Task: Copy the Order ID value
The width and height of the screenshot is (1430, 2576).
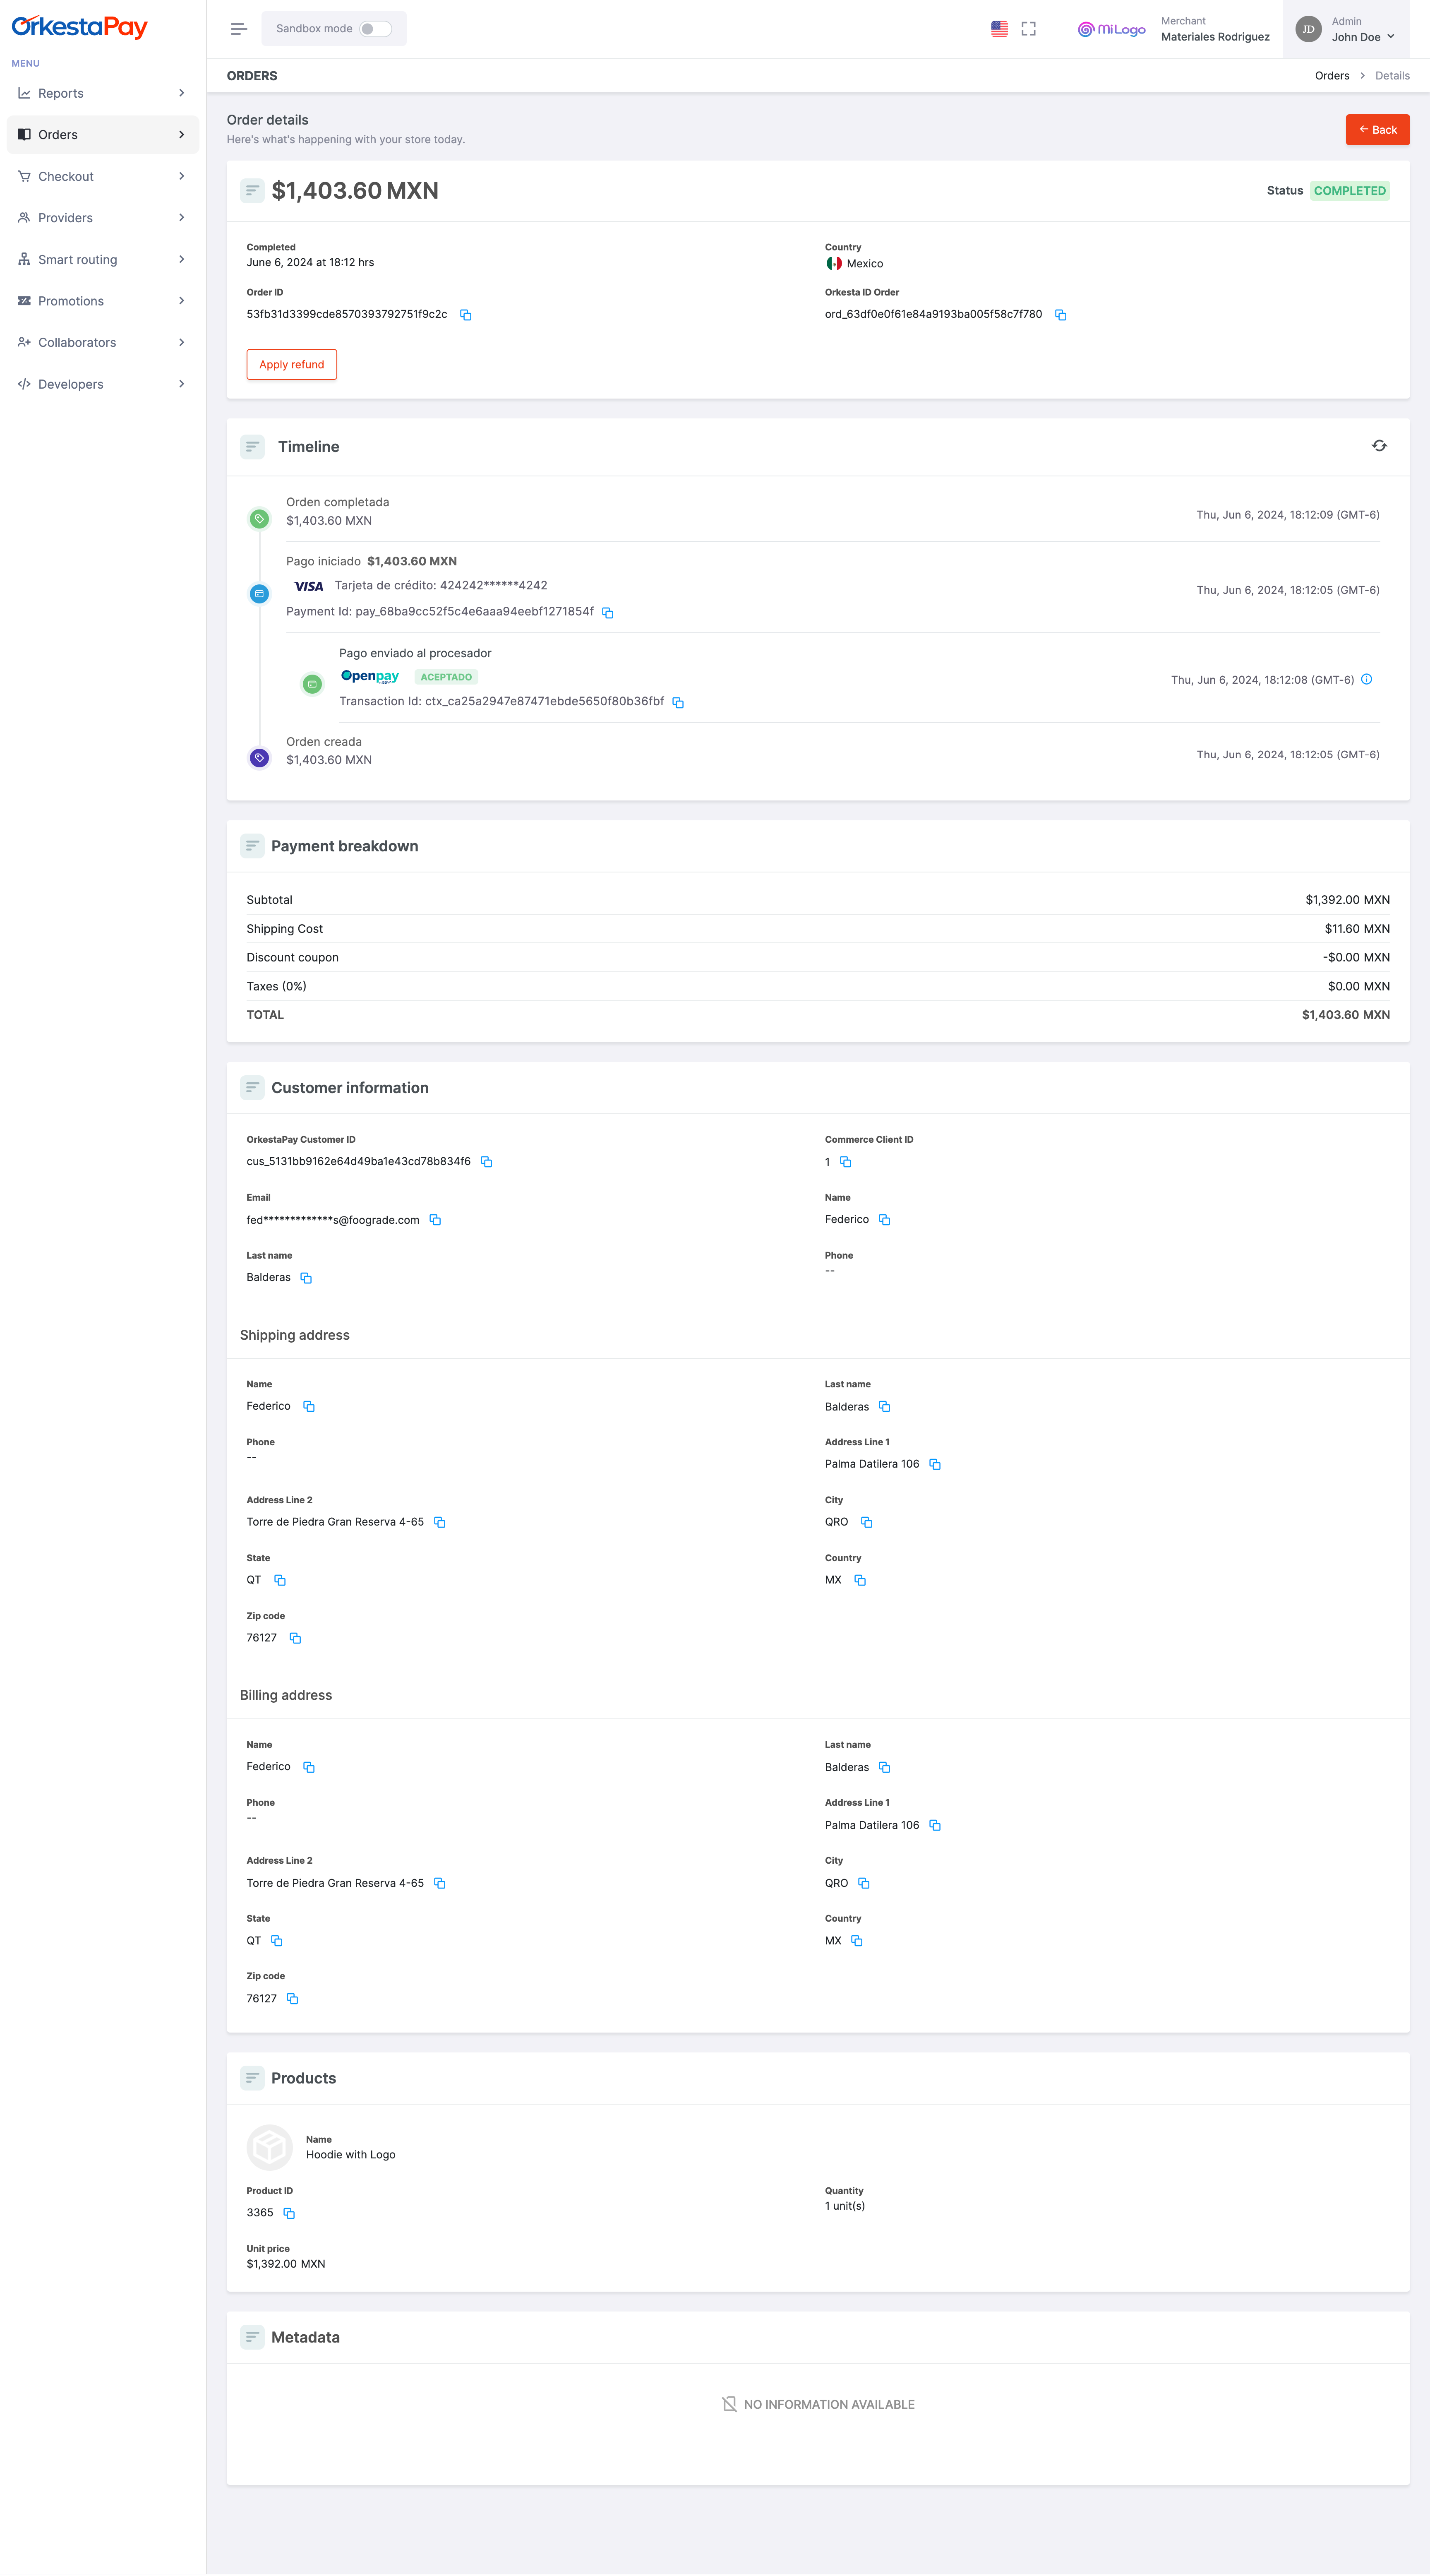Action: [x=465, y=315]
